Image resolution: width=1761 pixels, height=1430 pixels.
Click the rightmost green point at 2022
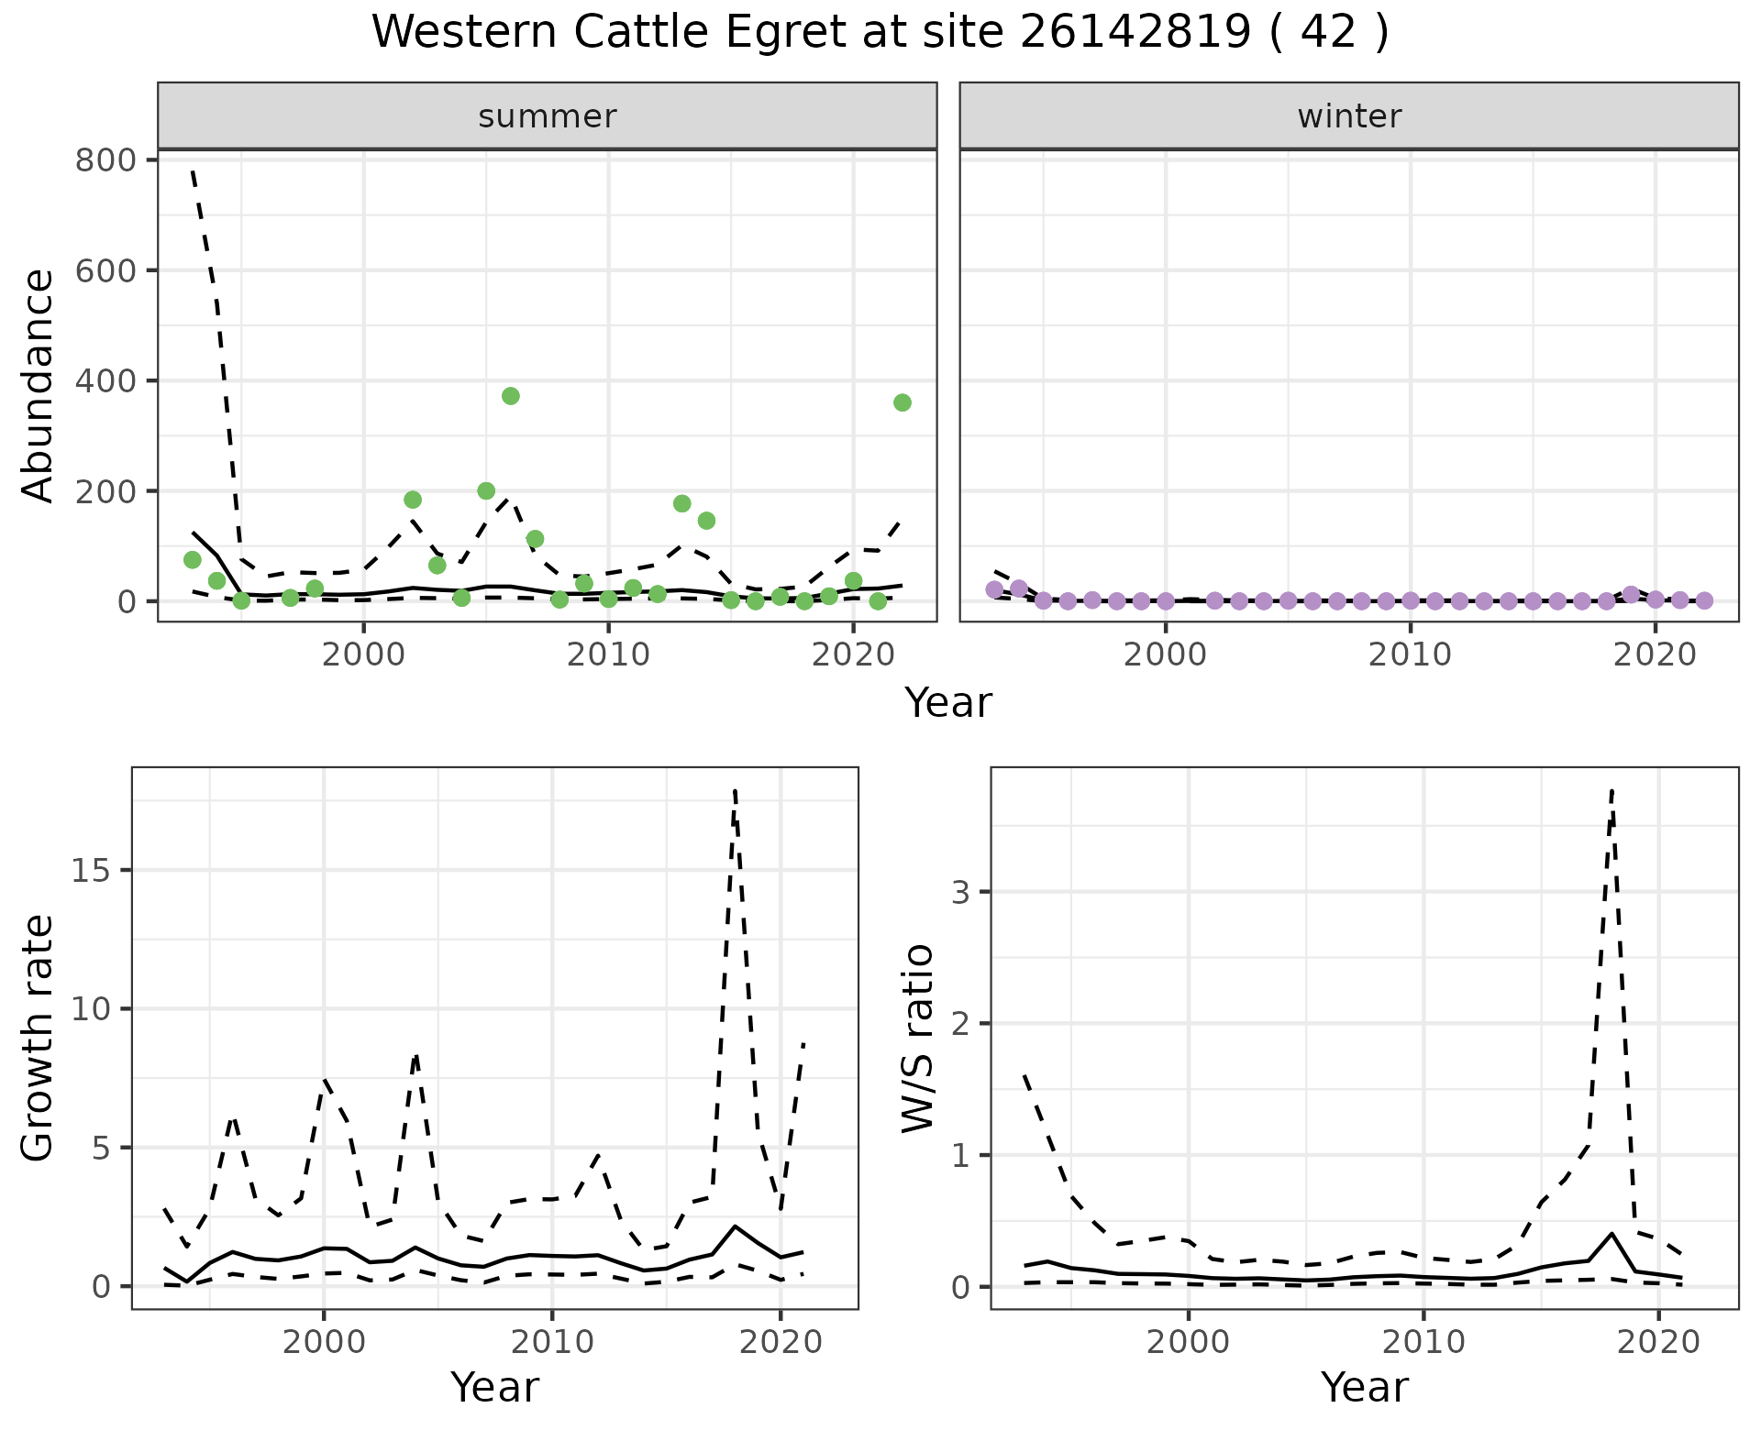(902, 402)
